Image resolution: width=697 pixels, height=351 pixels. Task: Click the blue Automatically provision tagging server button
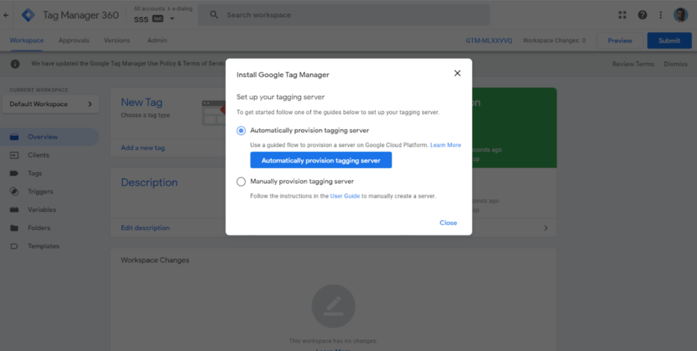pyautogui.click(x=321, y=161)
